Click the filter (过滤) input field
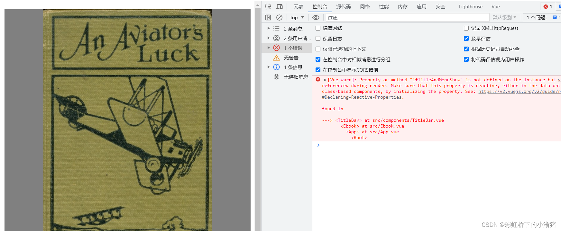 pos(408,18)
